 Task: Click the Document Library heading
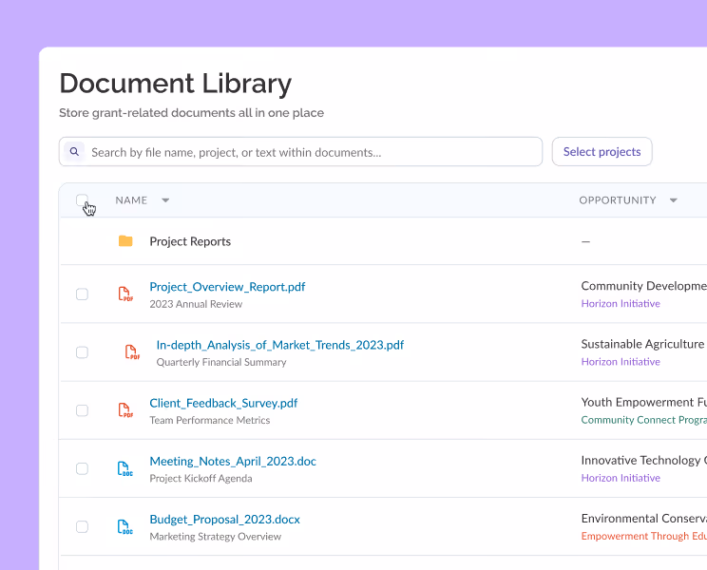tap(176, 84)
